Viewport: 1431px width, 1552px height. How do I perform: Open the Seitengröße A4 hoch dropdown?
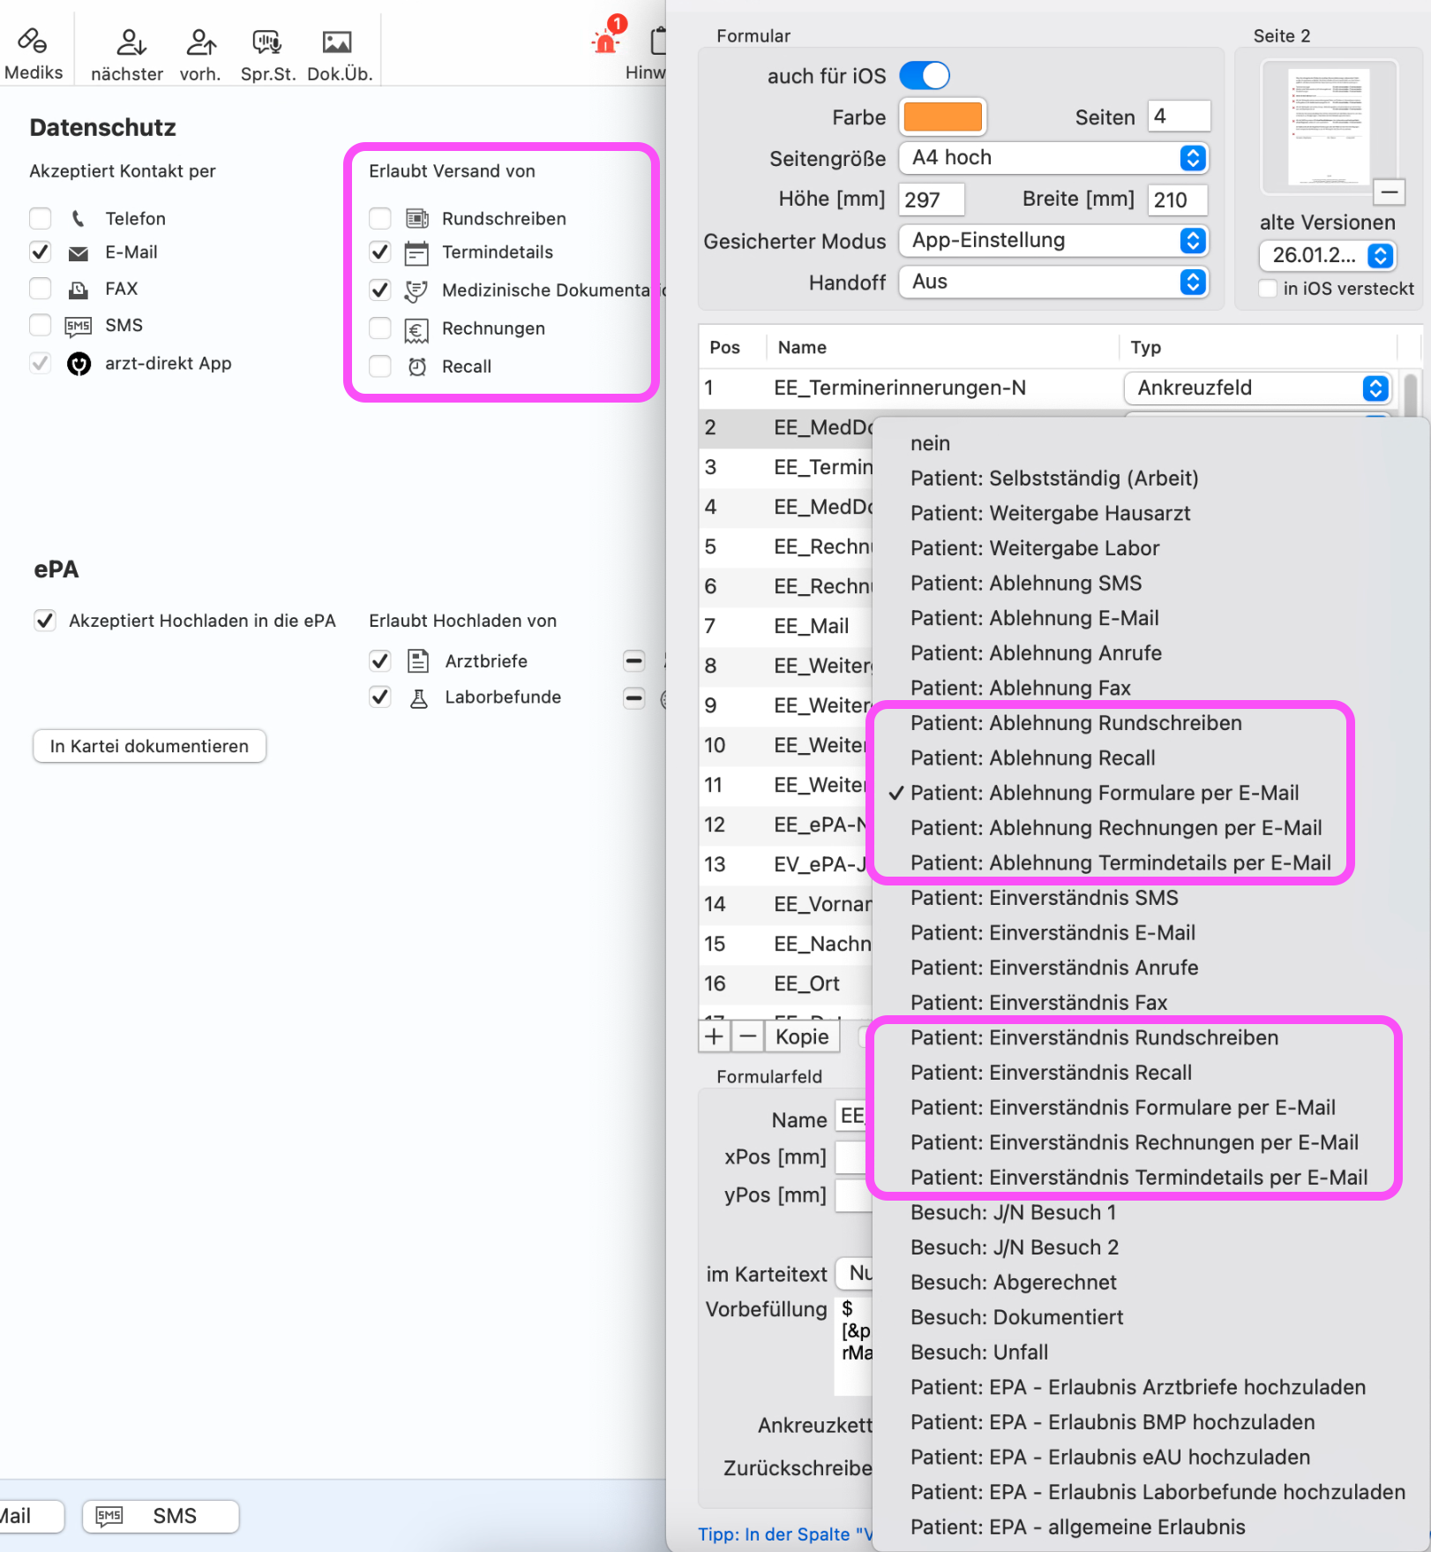pos(1053,158)
